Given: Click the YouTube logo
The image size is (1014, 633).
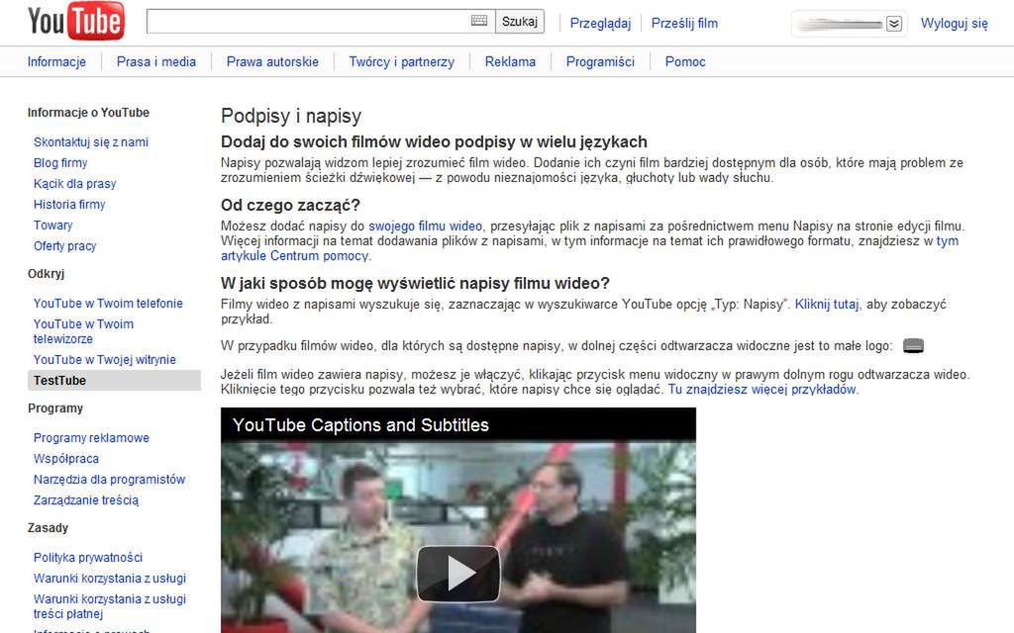Looking at the screenshot, I should tap(75, 22).
